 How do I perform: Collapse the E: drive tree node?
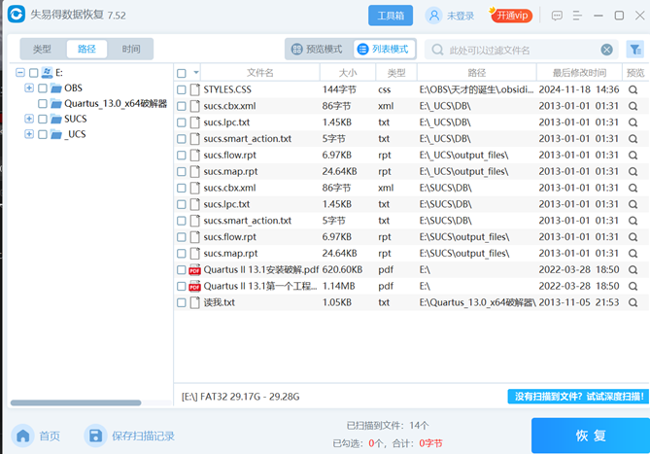pyautogui.click(x=19, y=73)
